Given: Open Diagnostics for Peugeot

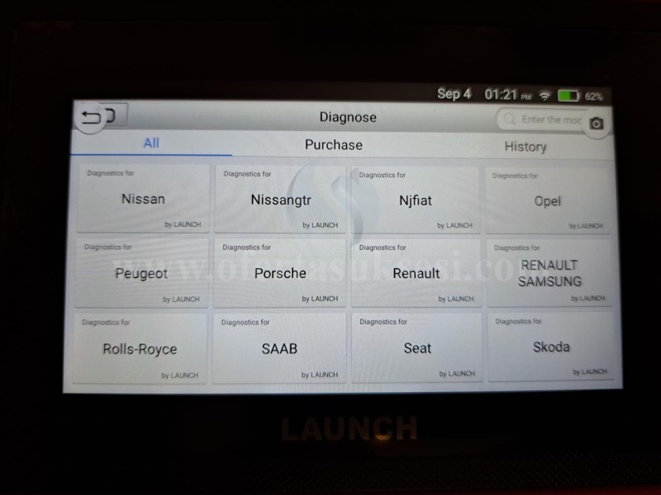Looking at the screenshot, I should click(x=141, y=273).
